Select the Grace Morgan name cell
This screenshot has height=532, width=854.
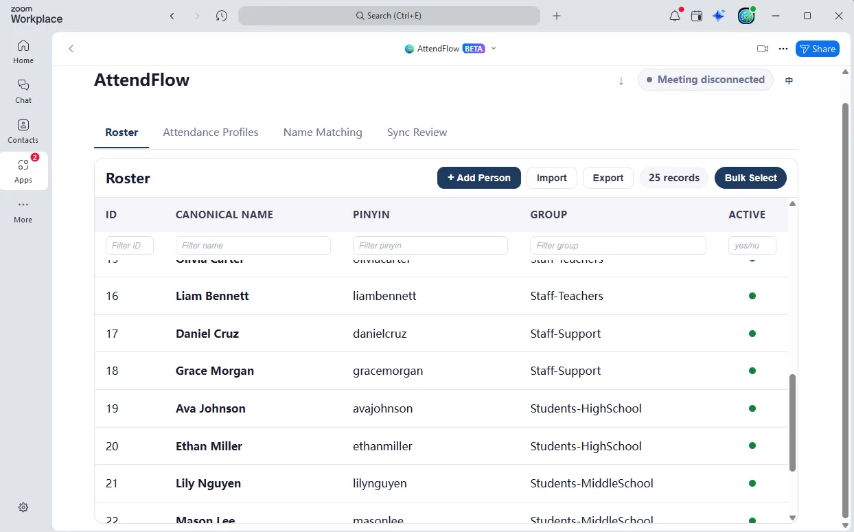(215, 371)
